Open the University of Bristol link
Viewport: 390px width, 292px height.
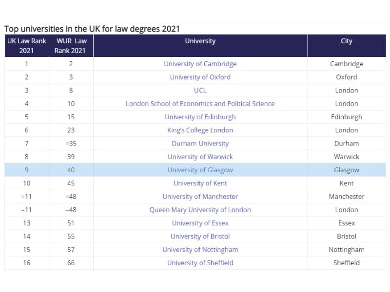[200, 237]
